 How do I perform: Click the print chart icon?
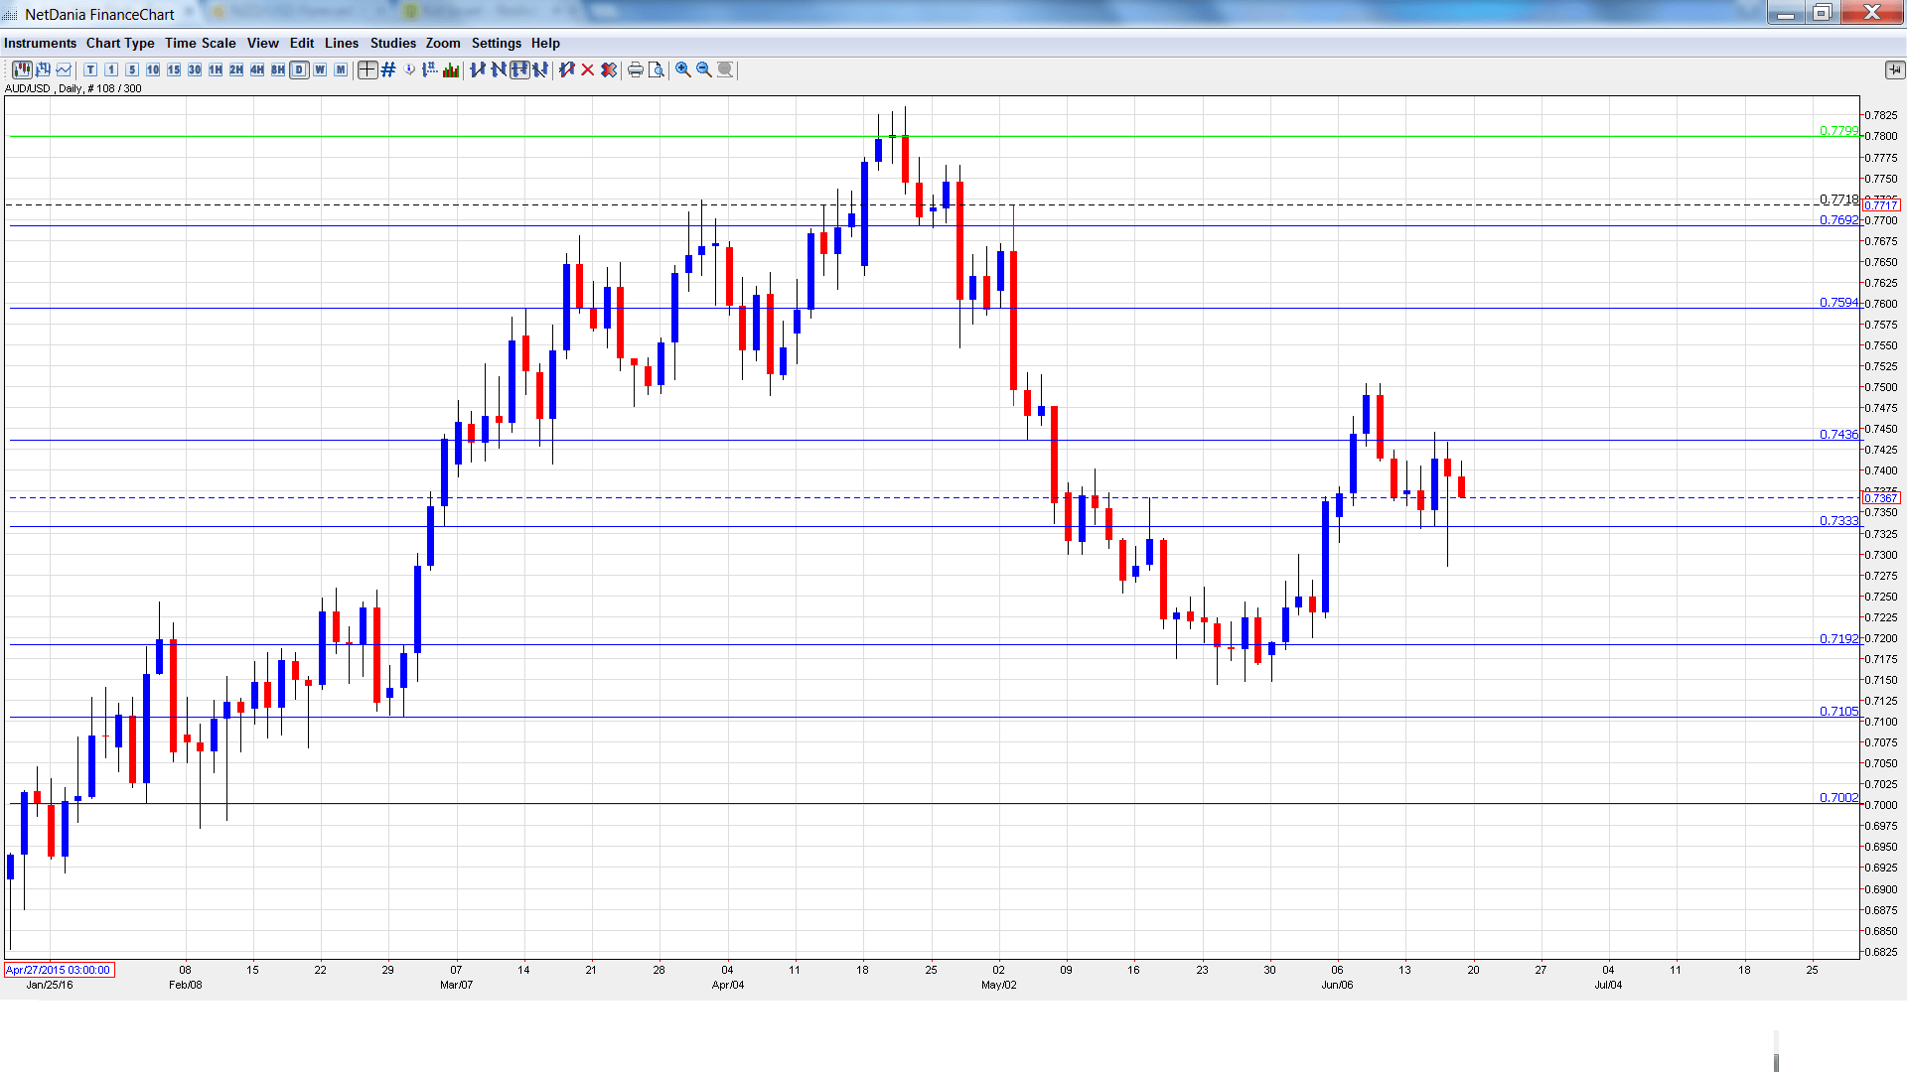pyautogui.click(x=636, y=69)
